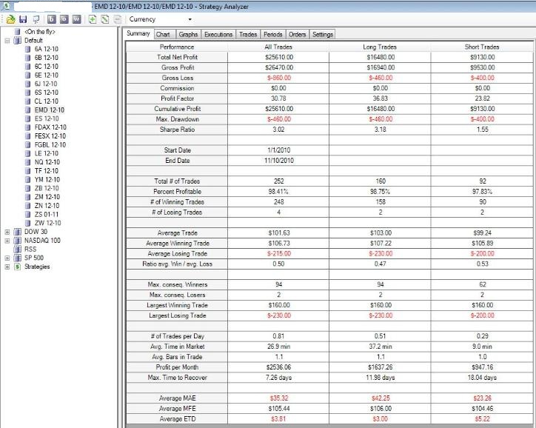Expand the SP 500 instrument list
Image resolution: width=536 pixels, height=428 pixels.
pyautogui.click(x=7, y=258)
